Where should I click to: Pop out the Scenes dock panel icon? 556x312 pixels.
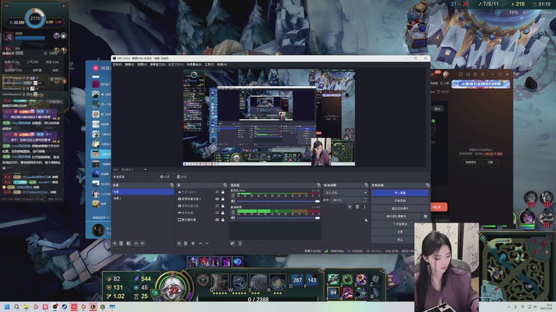pyautogui.click(x=172, y=185)
